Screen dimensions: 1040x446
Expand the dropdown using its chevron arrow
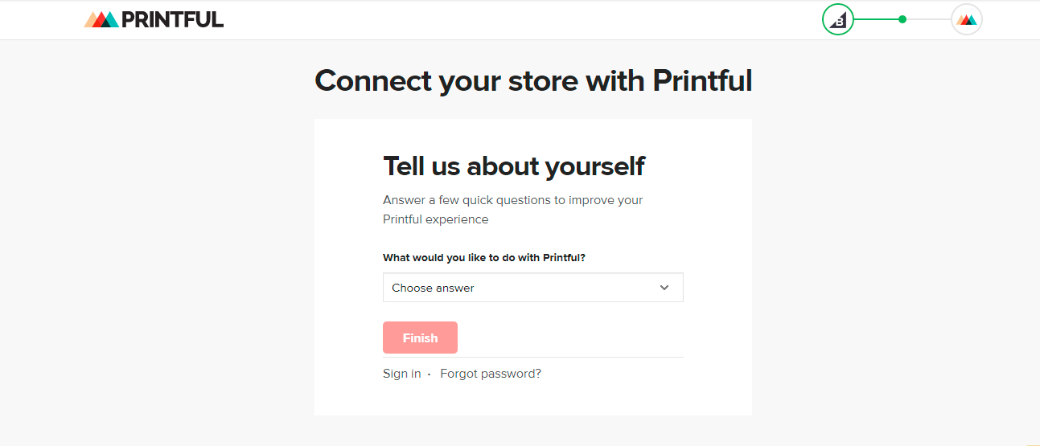tap(664, 288)
